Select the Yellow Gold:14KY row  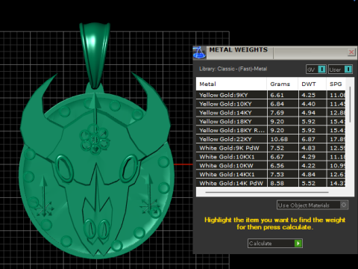point(271,113)
